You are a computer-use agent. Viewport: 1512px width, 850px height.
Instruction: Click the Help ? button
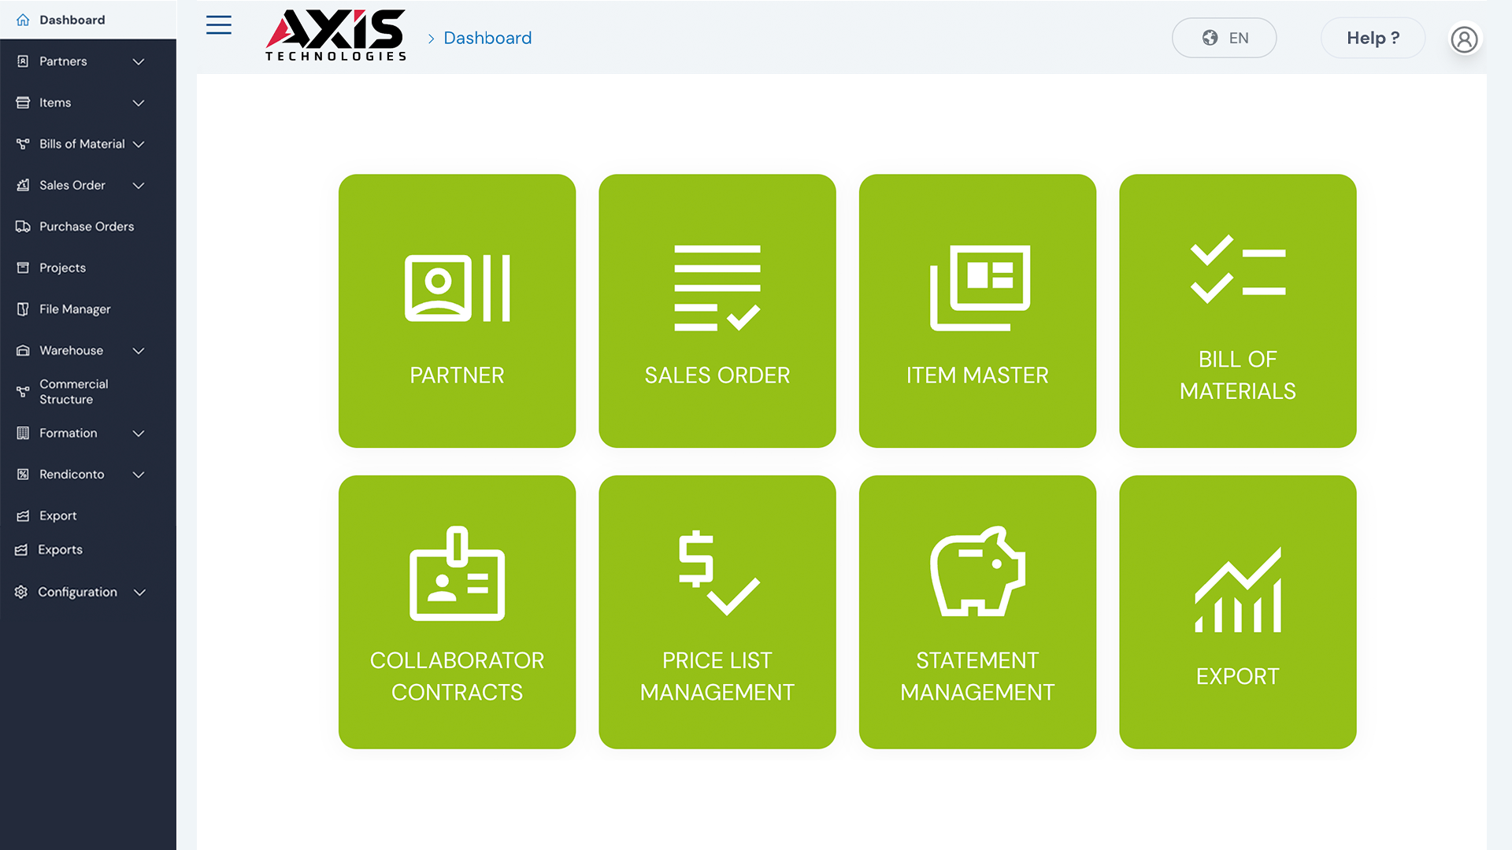[x=1373, y=38]
